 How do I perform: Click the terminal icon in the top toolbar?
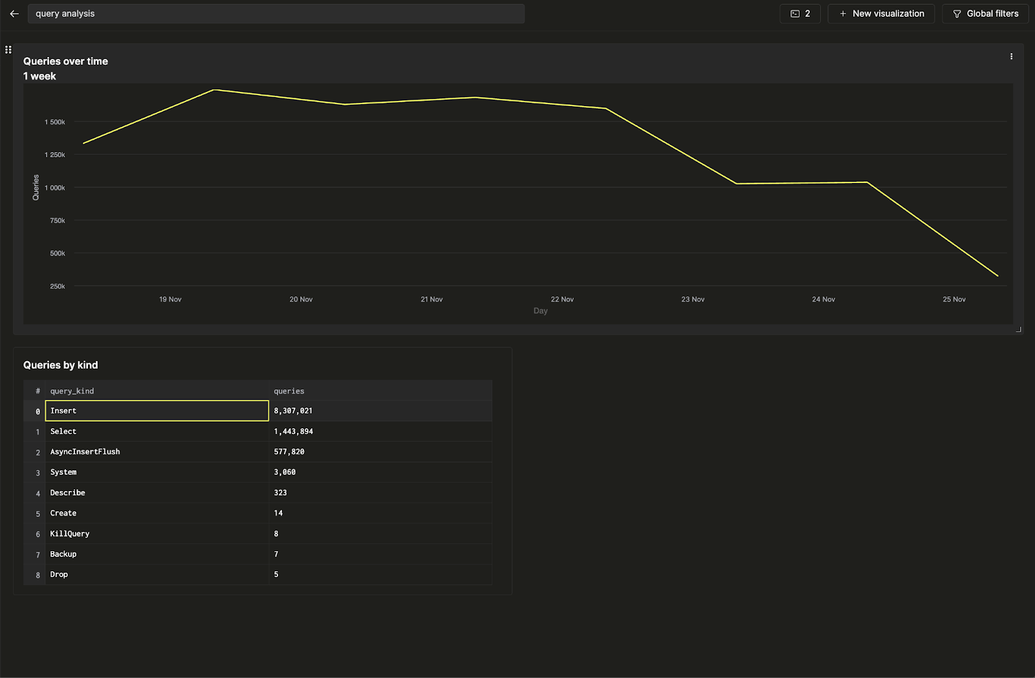pyautogui.click(x=794, y=14)
